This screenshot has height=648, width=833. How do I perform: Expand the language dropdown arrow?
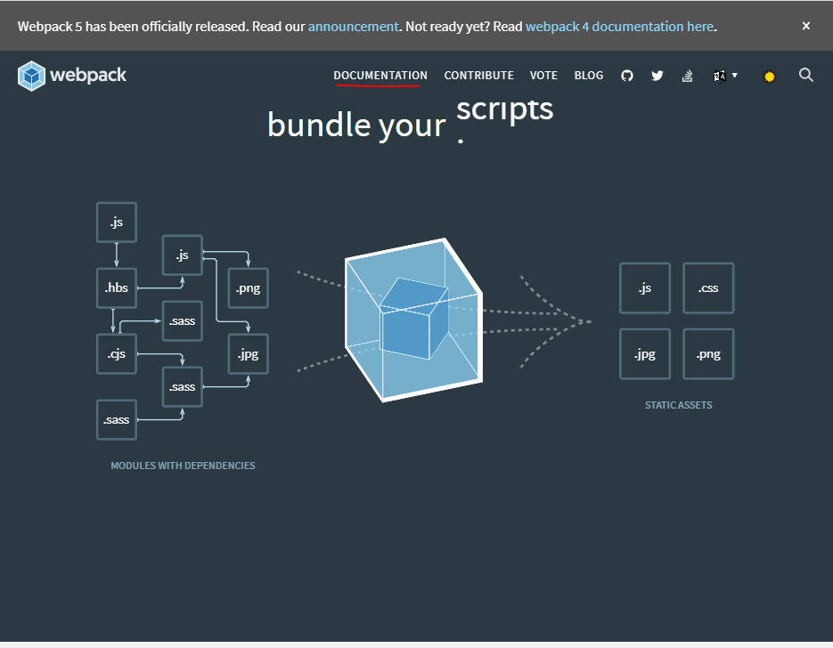[735, 76]
